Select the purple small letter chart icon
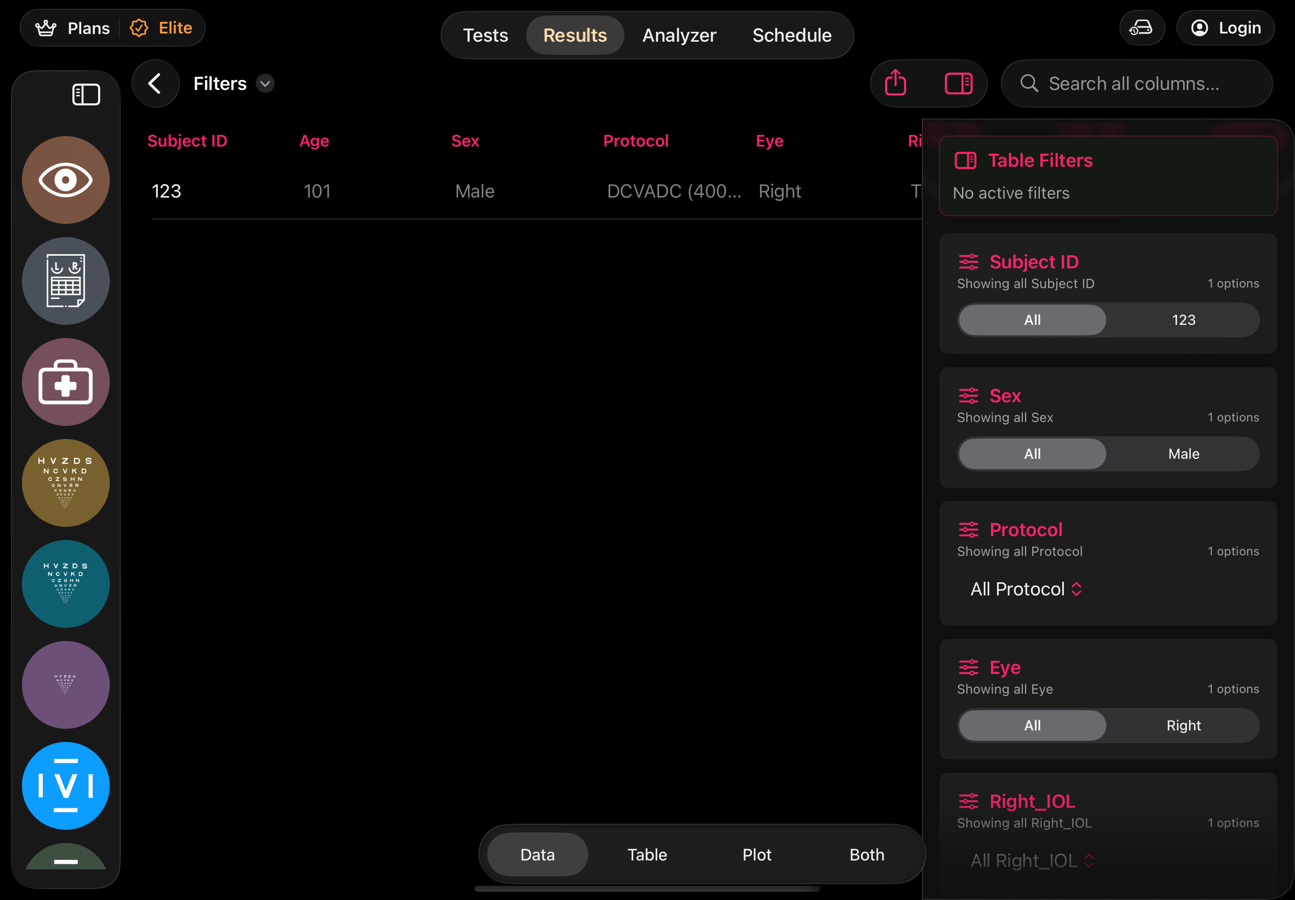This screenshot has width=1295, height=900. coord(66,684)
